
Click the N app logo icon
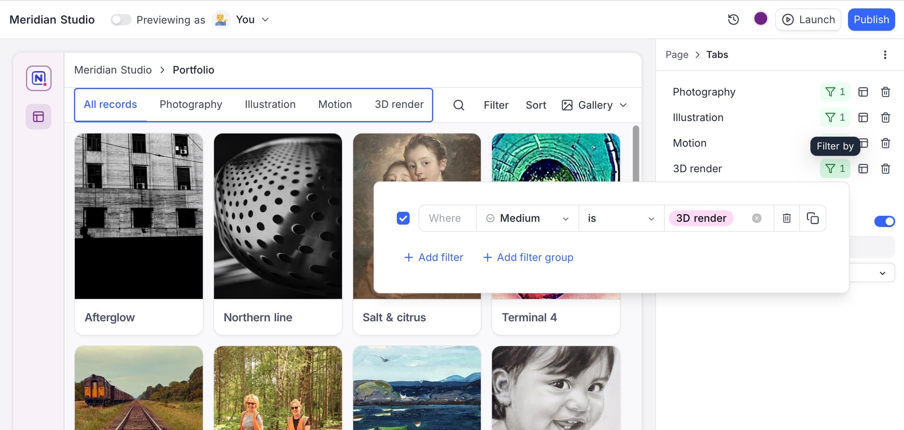click(x=39, y=78)
